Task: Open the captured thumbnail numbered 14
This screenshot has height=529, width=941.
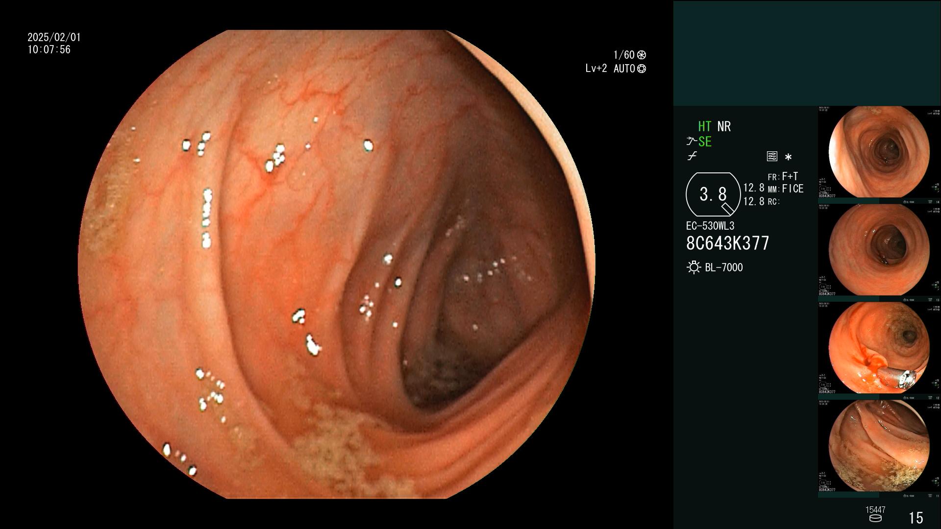Action: click(x=879, y=153)
